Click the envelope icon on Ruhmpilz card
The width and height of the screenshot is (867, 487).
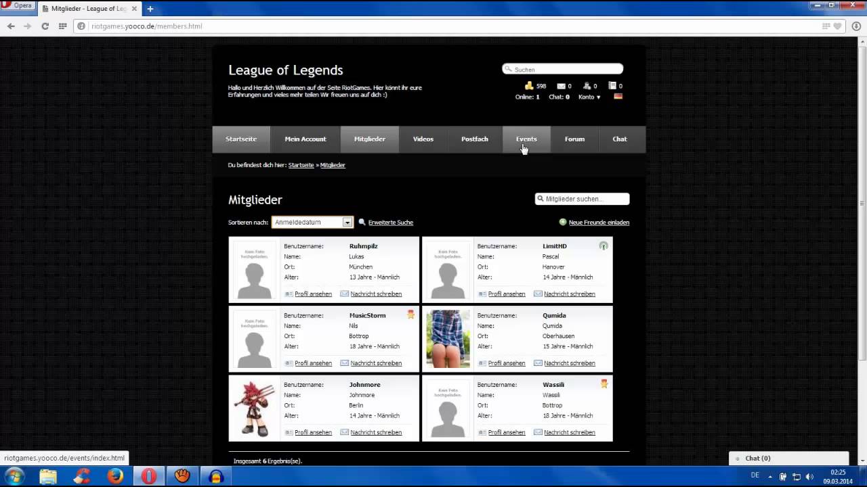tap(344, 294)
